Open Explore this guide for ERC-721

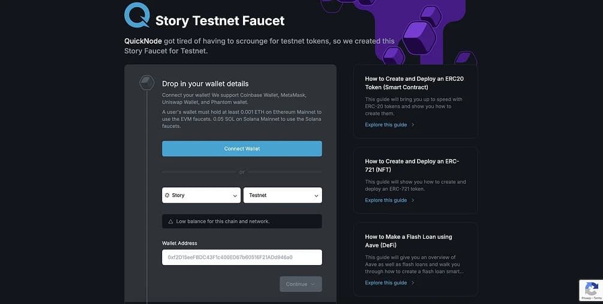click(386, 200)
